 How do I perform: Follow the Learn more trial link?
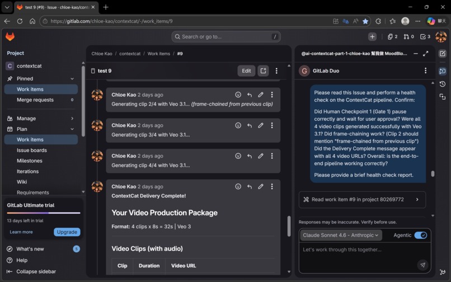(x=21, y=232)
